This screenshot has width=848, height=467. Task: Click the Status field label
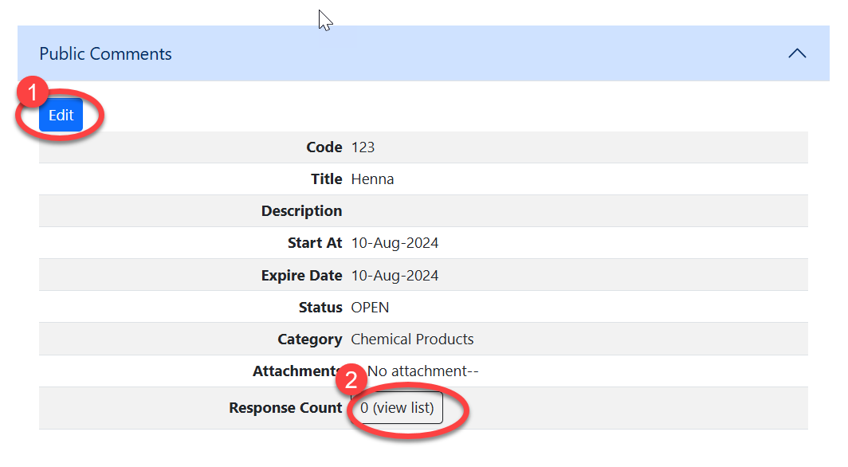[x=315, y=308]
